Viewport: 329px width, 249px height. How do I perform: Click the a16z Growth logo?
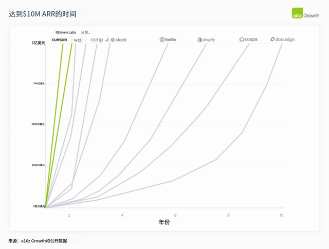click(x=305, y=13)
